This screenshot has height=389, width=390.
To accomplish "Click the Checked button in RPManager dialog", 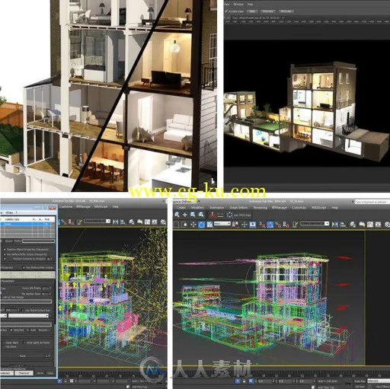I will pos(24,373).
